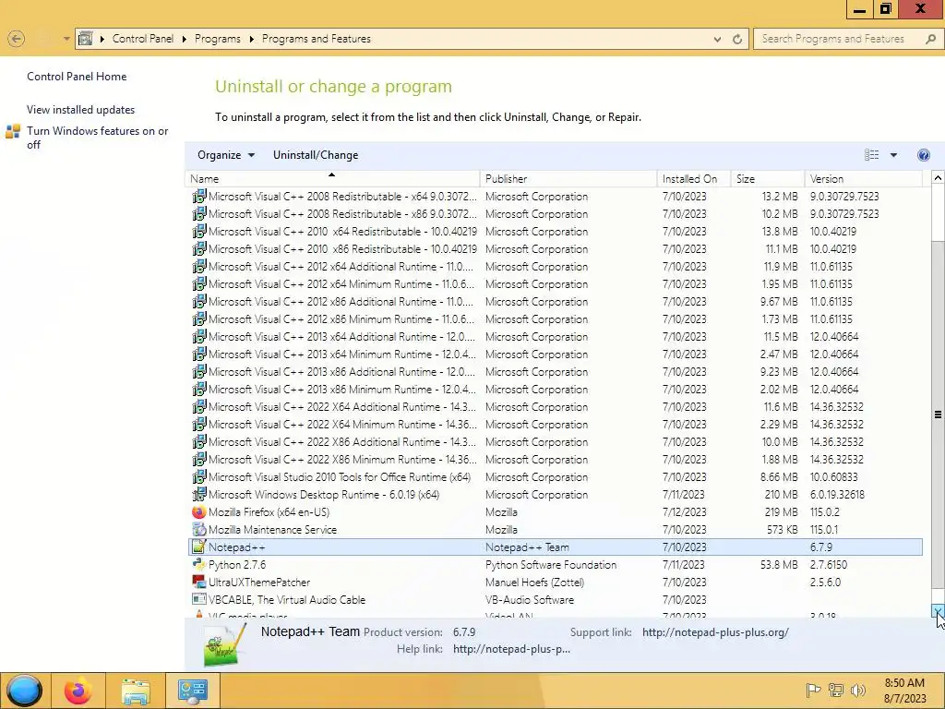Click the change view icon in toolbar

871,155
